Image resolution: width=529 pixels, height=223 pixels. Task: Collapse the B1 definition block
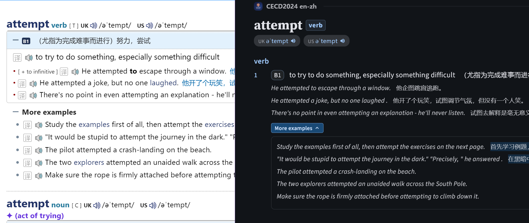coord(16,40)
